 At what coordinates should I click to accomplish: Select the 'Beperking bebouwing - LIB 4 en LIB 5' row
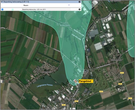coord(41,9)
